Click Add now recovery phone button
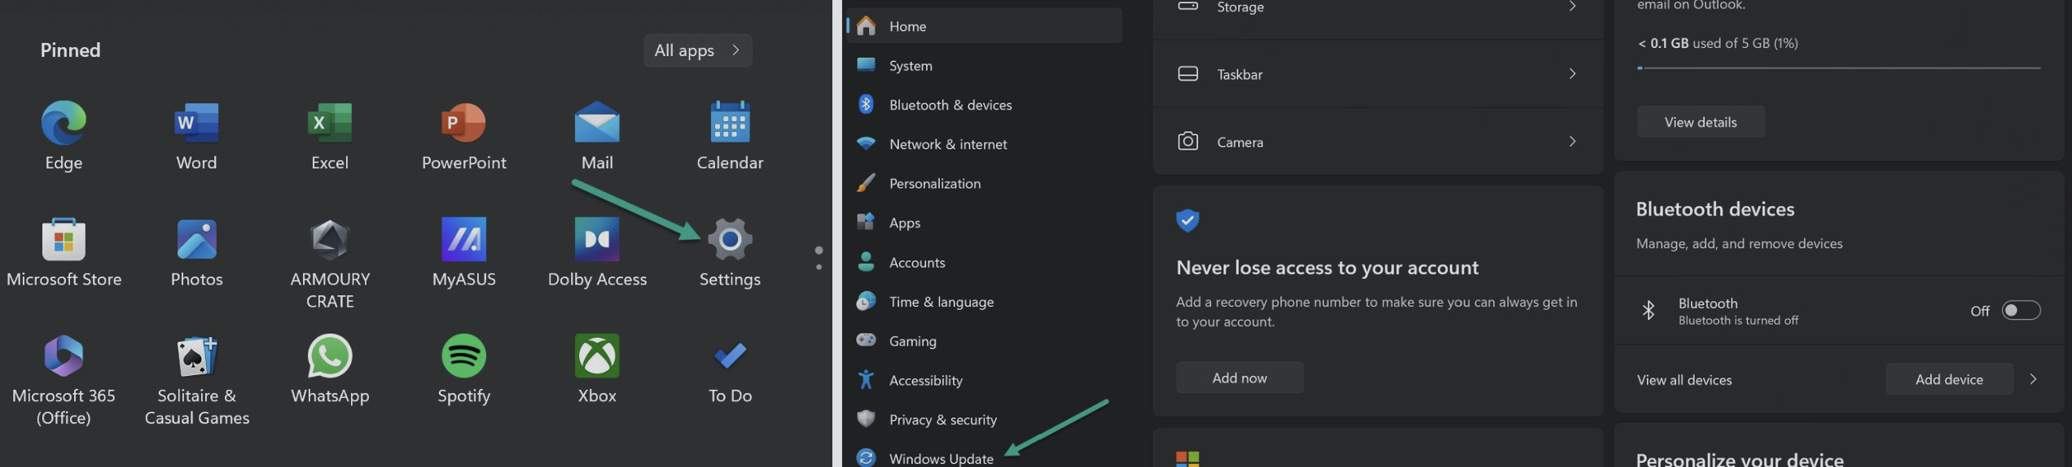 coord(1240,378)
